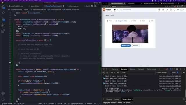186x105 pixels.
Task: Open the Reddit user menu dropdown
Action: [x=182, y=10]
